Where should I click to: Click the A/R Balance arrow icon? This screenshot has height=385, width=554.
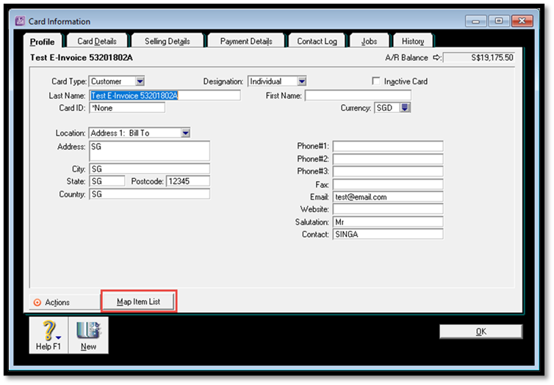(436, 57)
